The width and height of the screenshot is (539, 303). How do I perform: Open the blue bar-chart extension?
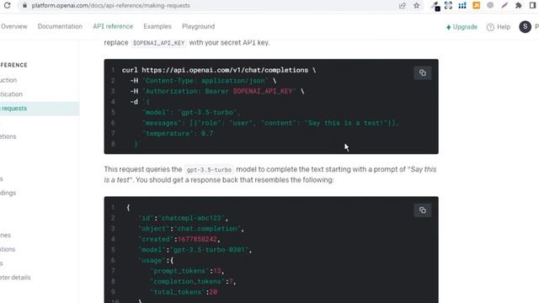[x=462, y=6]
